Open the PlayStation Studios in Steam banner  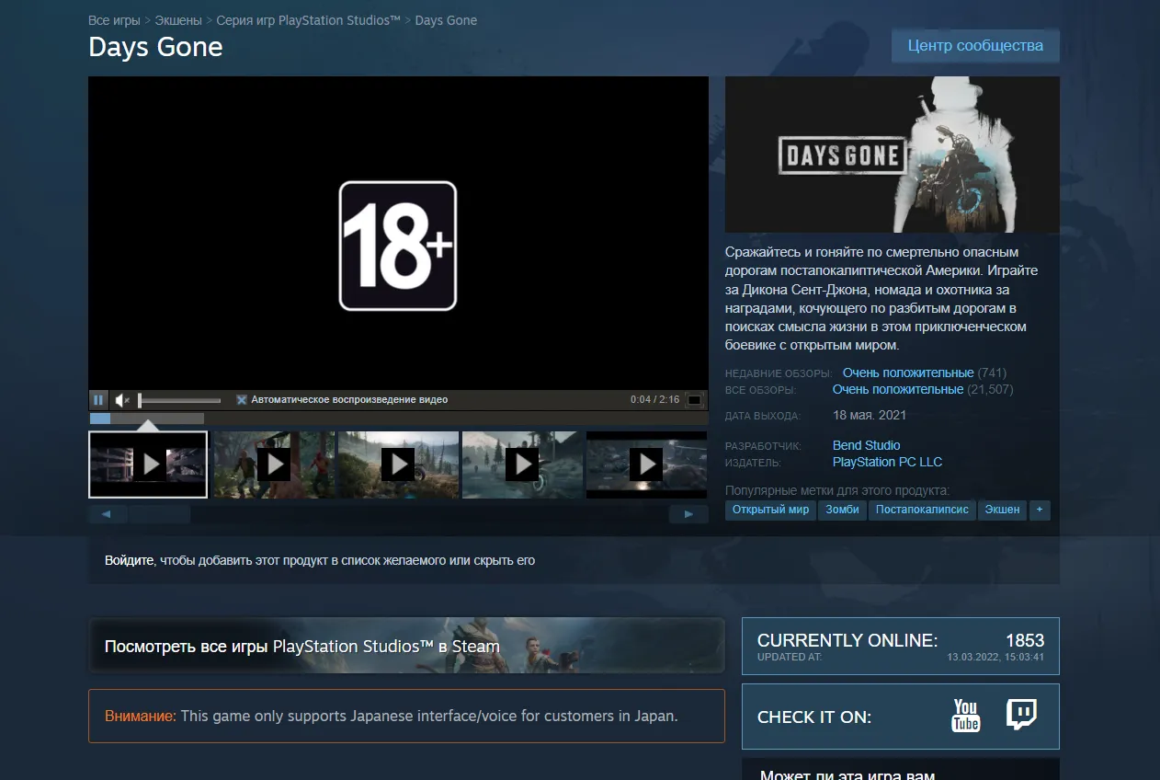(406, 646)
